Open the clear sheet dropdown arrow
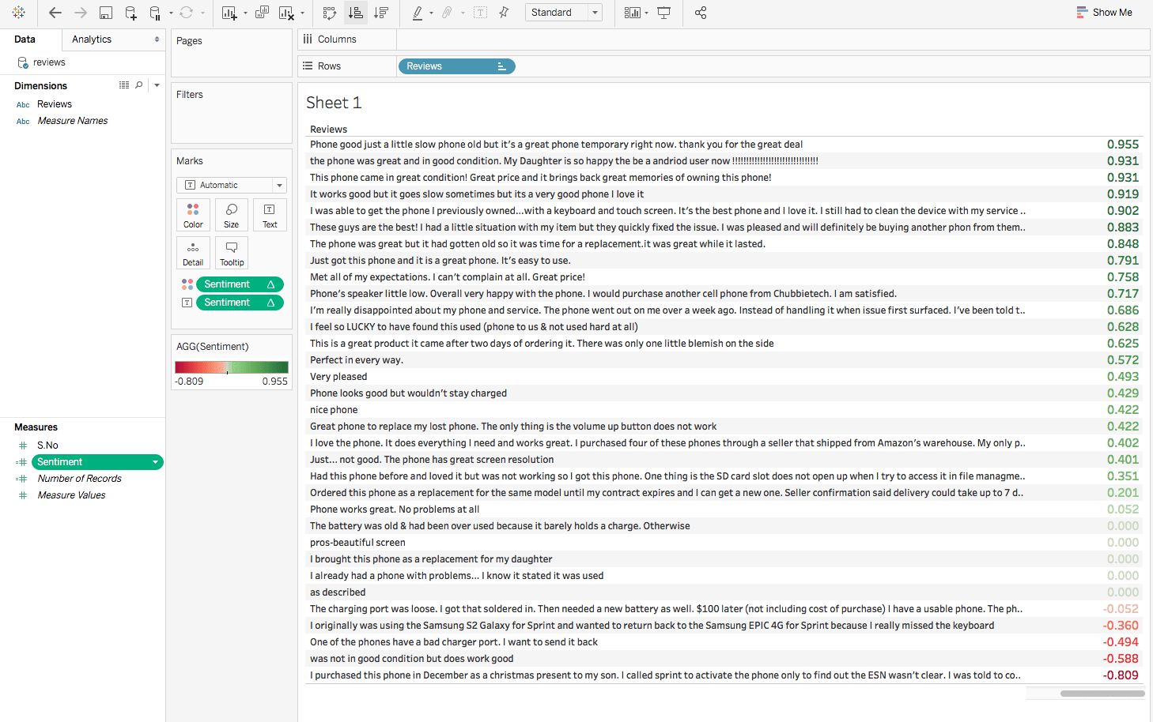Image resolution: width=1153 pixels, height=722 pixels. [302, 13]
